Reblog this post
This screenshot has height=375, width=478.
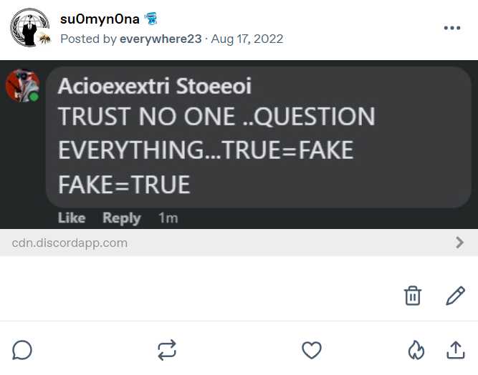(167, 350)
